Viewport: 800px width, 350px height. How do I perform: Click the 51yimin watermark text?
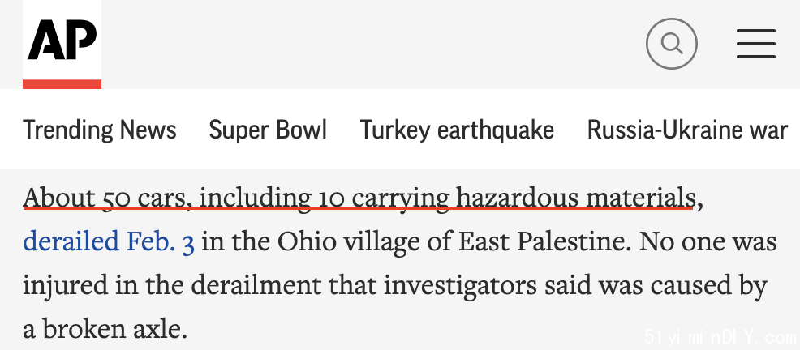[x=720, y=337]
